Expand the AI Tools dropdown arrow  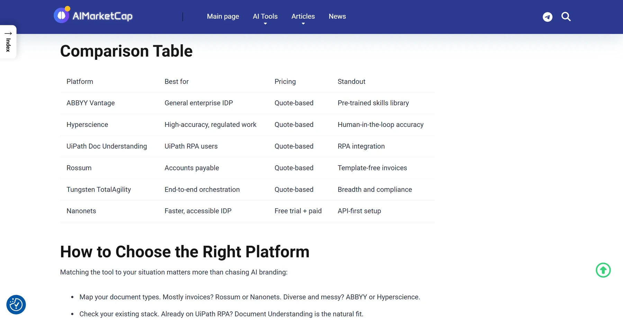coord(265,24)
